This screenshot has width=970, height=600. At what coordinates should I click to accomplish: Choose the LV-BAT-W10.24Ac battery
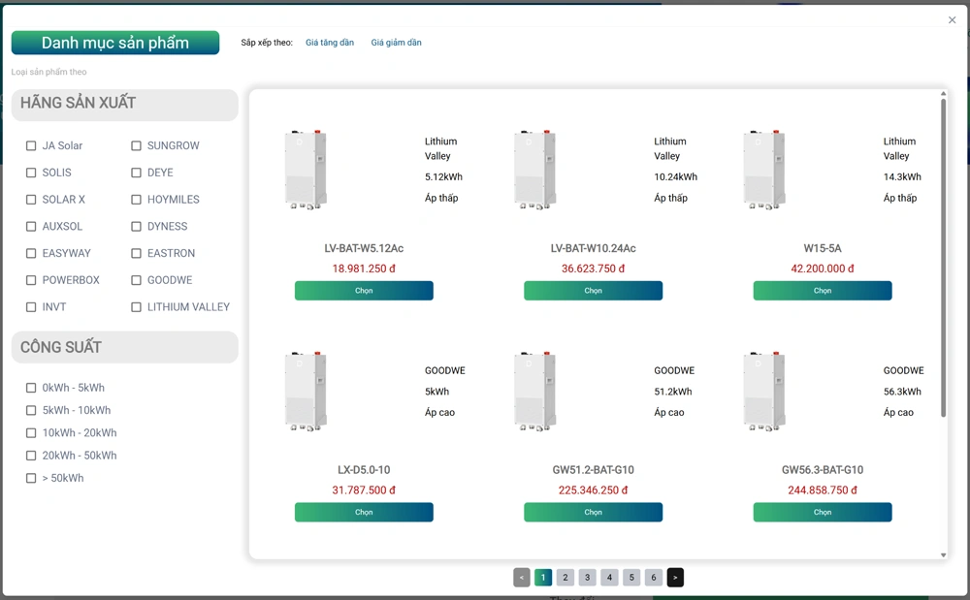tap(594, 291)
